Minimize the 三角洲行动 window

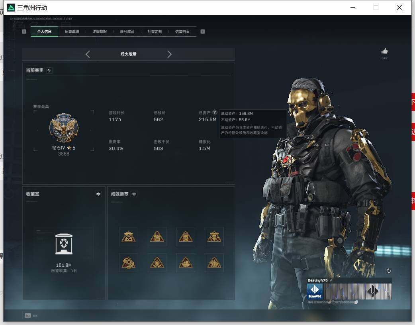[353, 8]
